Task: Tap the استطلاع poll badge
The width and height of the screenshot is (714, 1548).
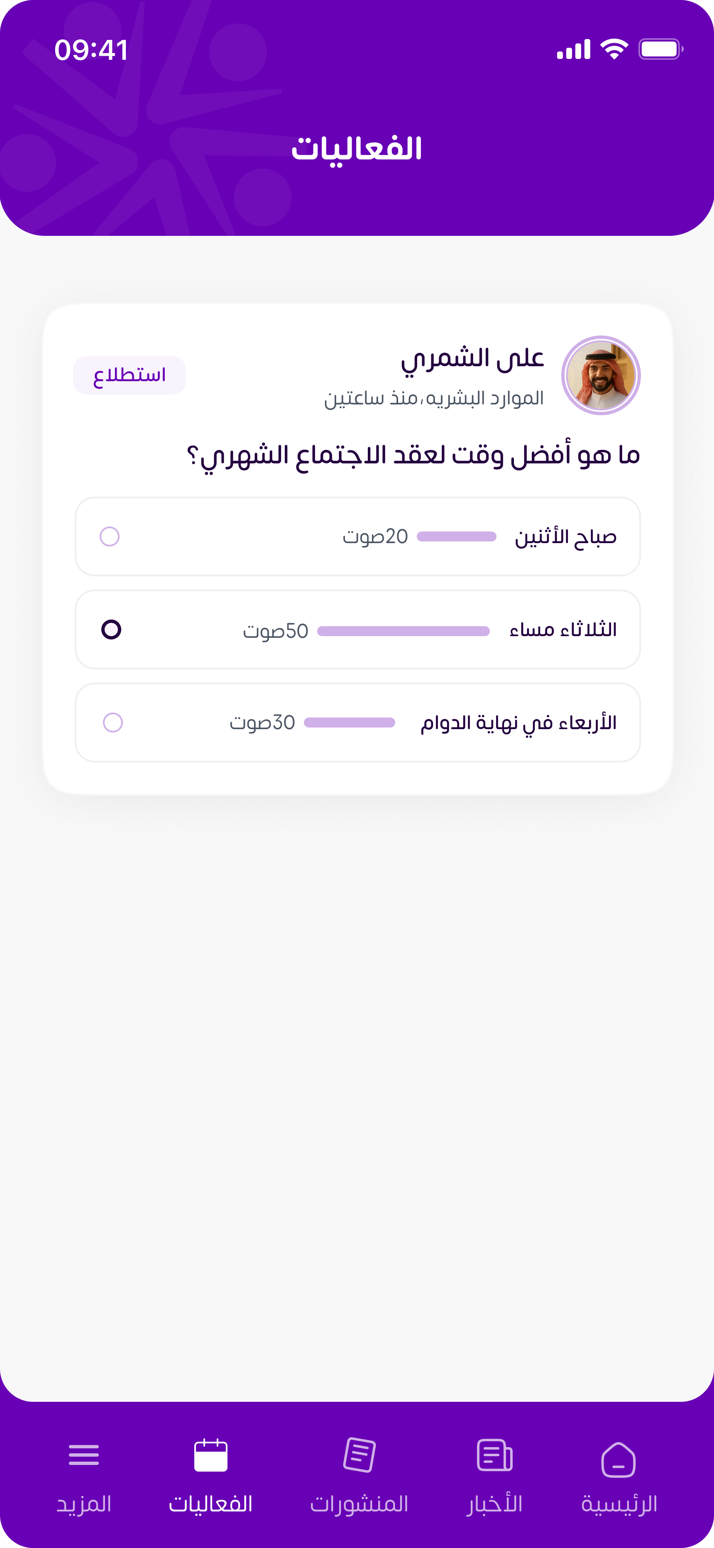Action: [129, 375]
